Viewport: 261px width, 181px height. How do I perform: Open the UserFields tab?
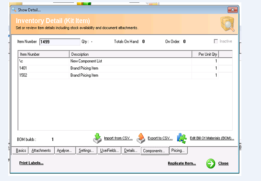click(109, 150)
